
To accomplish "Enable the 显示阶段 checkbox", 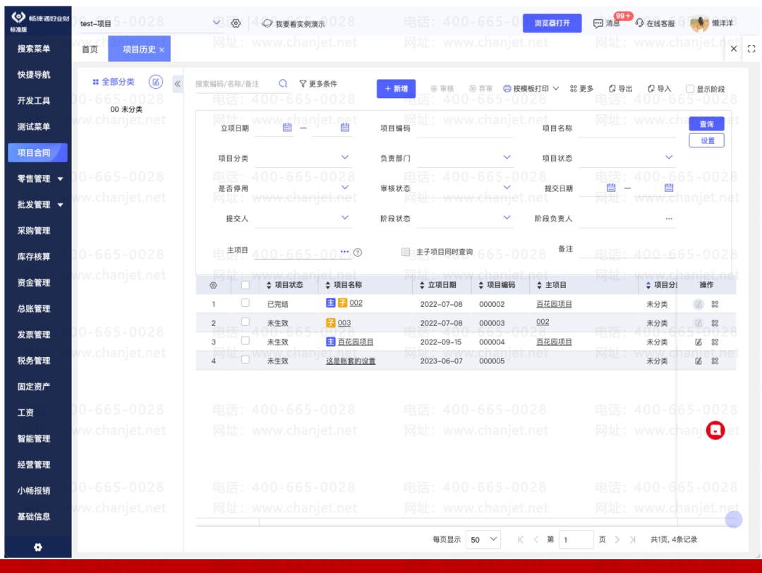I will coord(690,89).
